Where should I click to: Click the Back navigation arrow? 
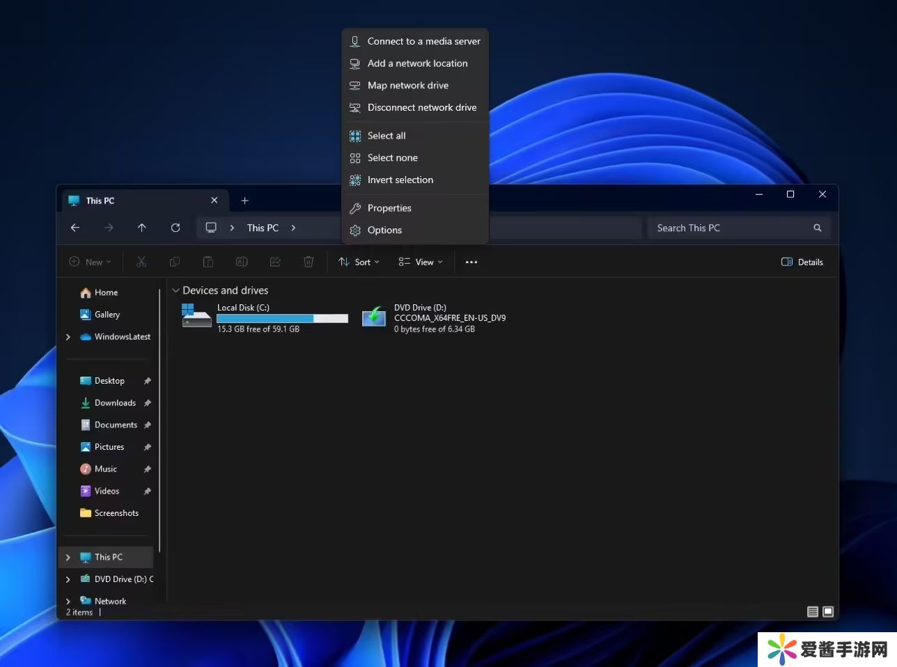(75, 228)
